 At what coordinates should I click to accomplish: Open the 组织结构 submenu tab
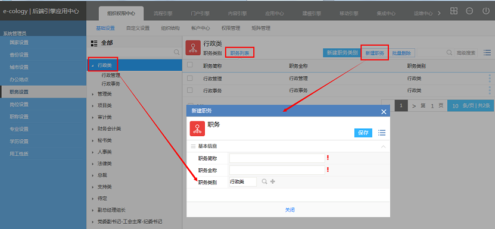click(170, 28)
